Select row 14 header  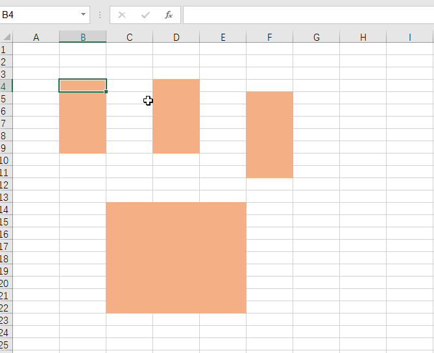point(6,209)
